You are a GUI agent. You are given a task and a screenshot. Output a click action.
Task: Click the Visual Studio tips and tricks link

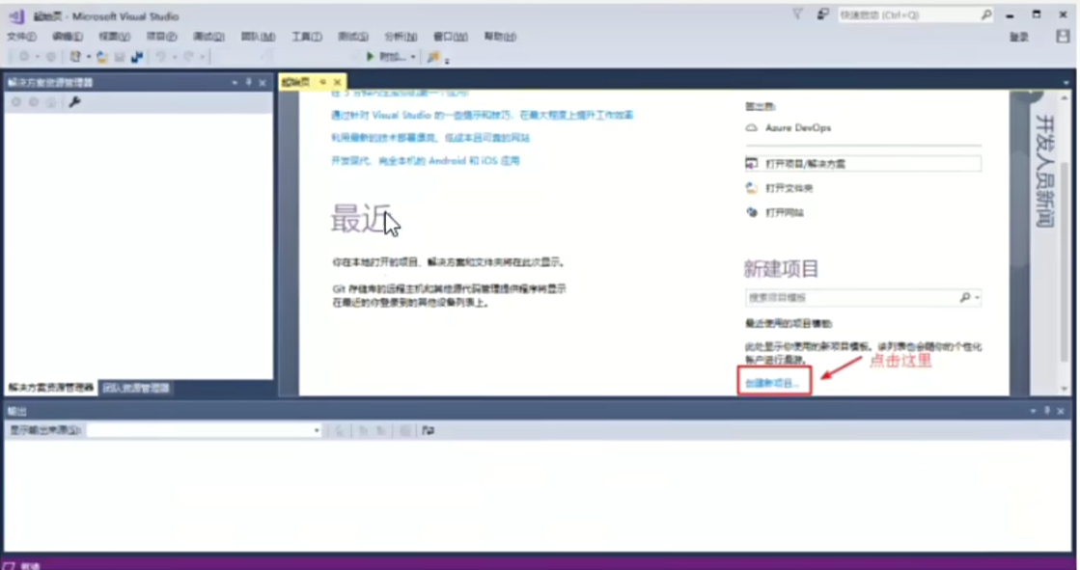point(483,115)
